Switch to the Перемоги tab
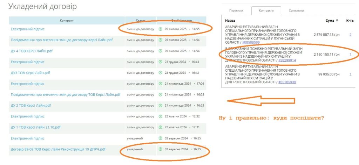The height and width of the screenshot is (165, 359). click(x=236, y=11)
